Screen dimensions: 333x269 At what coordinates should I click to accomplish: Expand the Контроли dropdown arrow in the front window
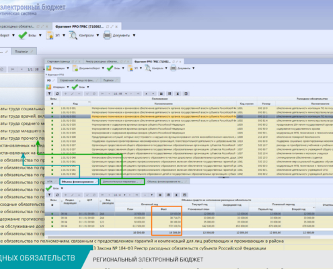click(166, 68)
